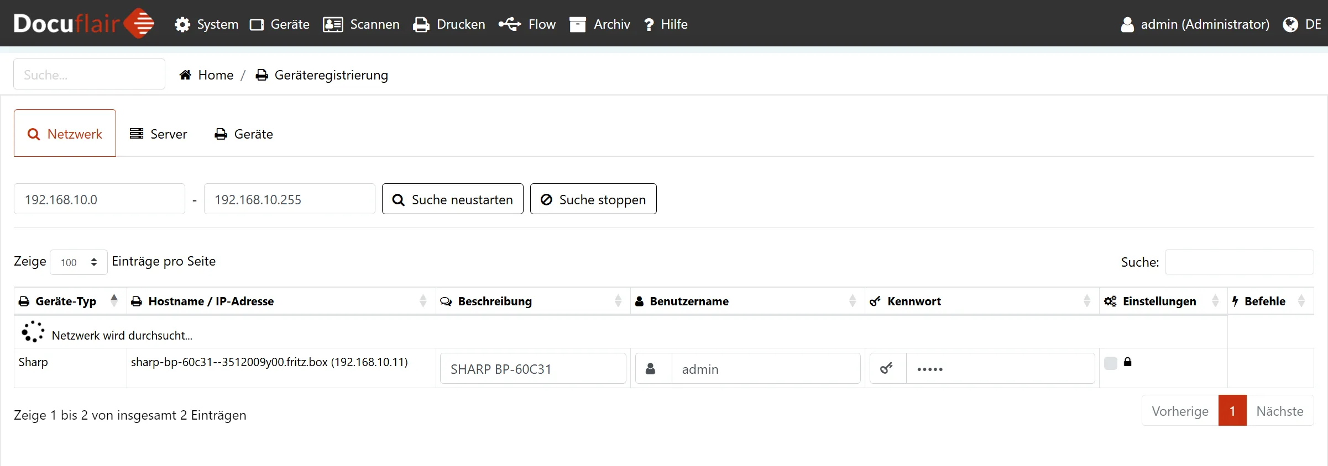Click the key icon in Kennwort field
Image resolution: width=1328 pixels, height=466 pixels.
coord(887,368)
